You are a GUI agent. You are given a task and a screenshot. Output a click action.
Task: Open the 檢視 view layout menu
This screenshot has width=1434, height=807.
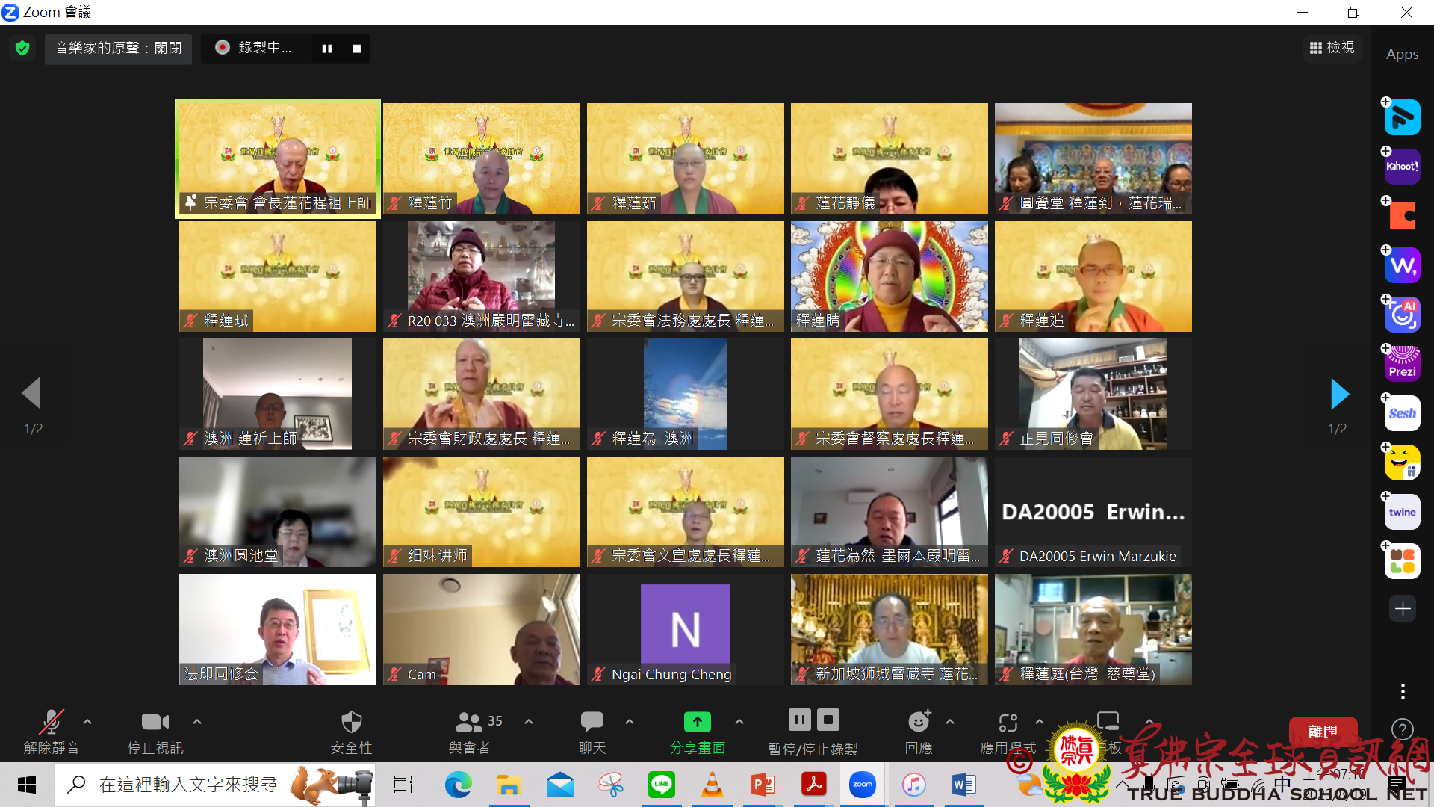coord(1332,48)
